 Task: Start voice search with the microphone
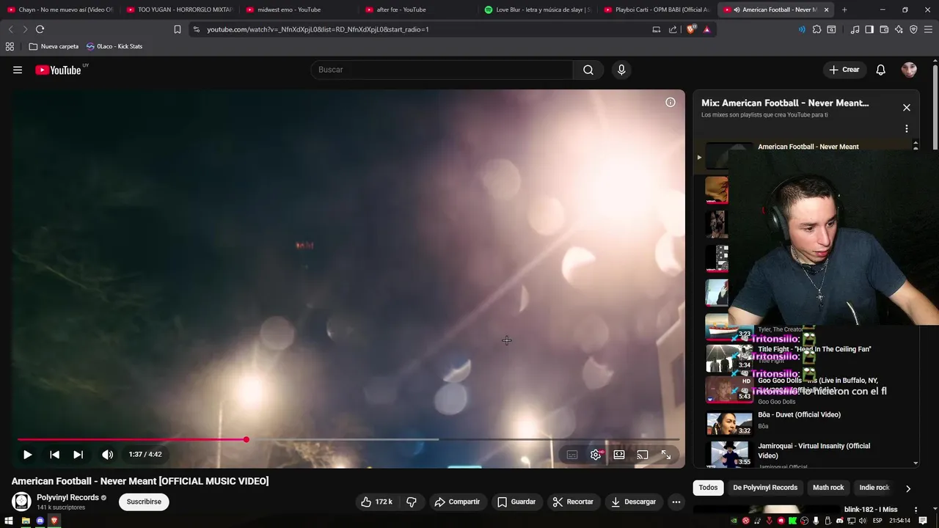pos(621,70)
